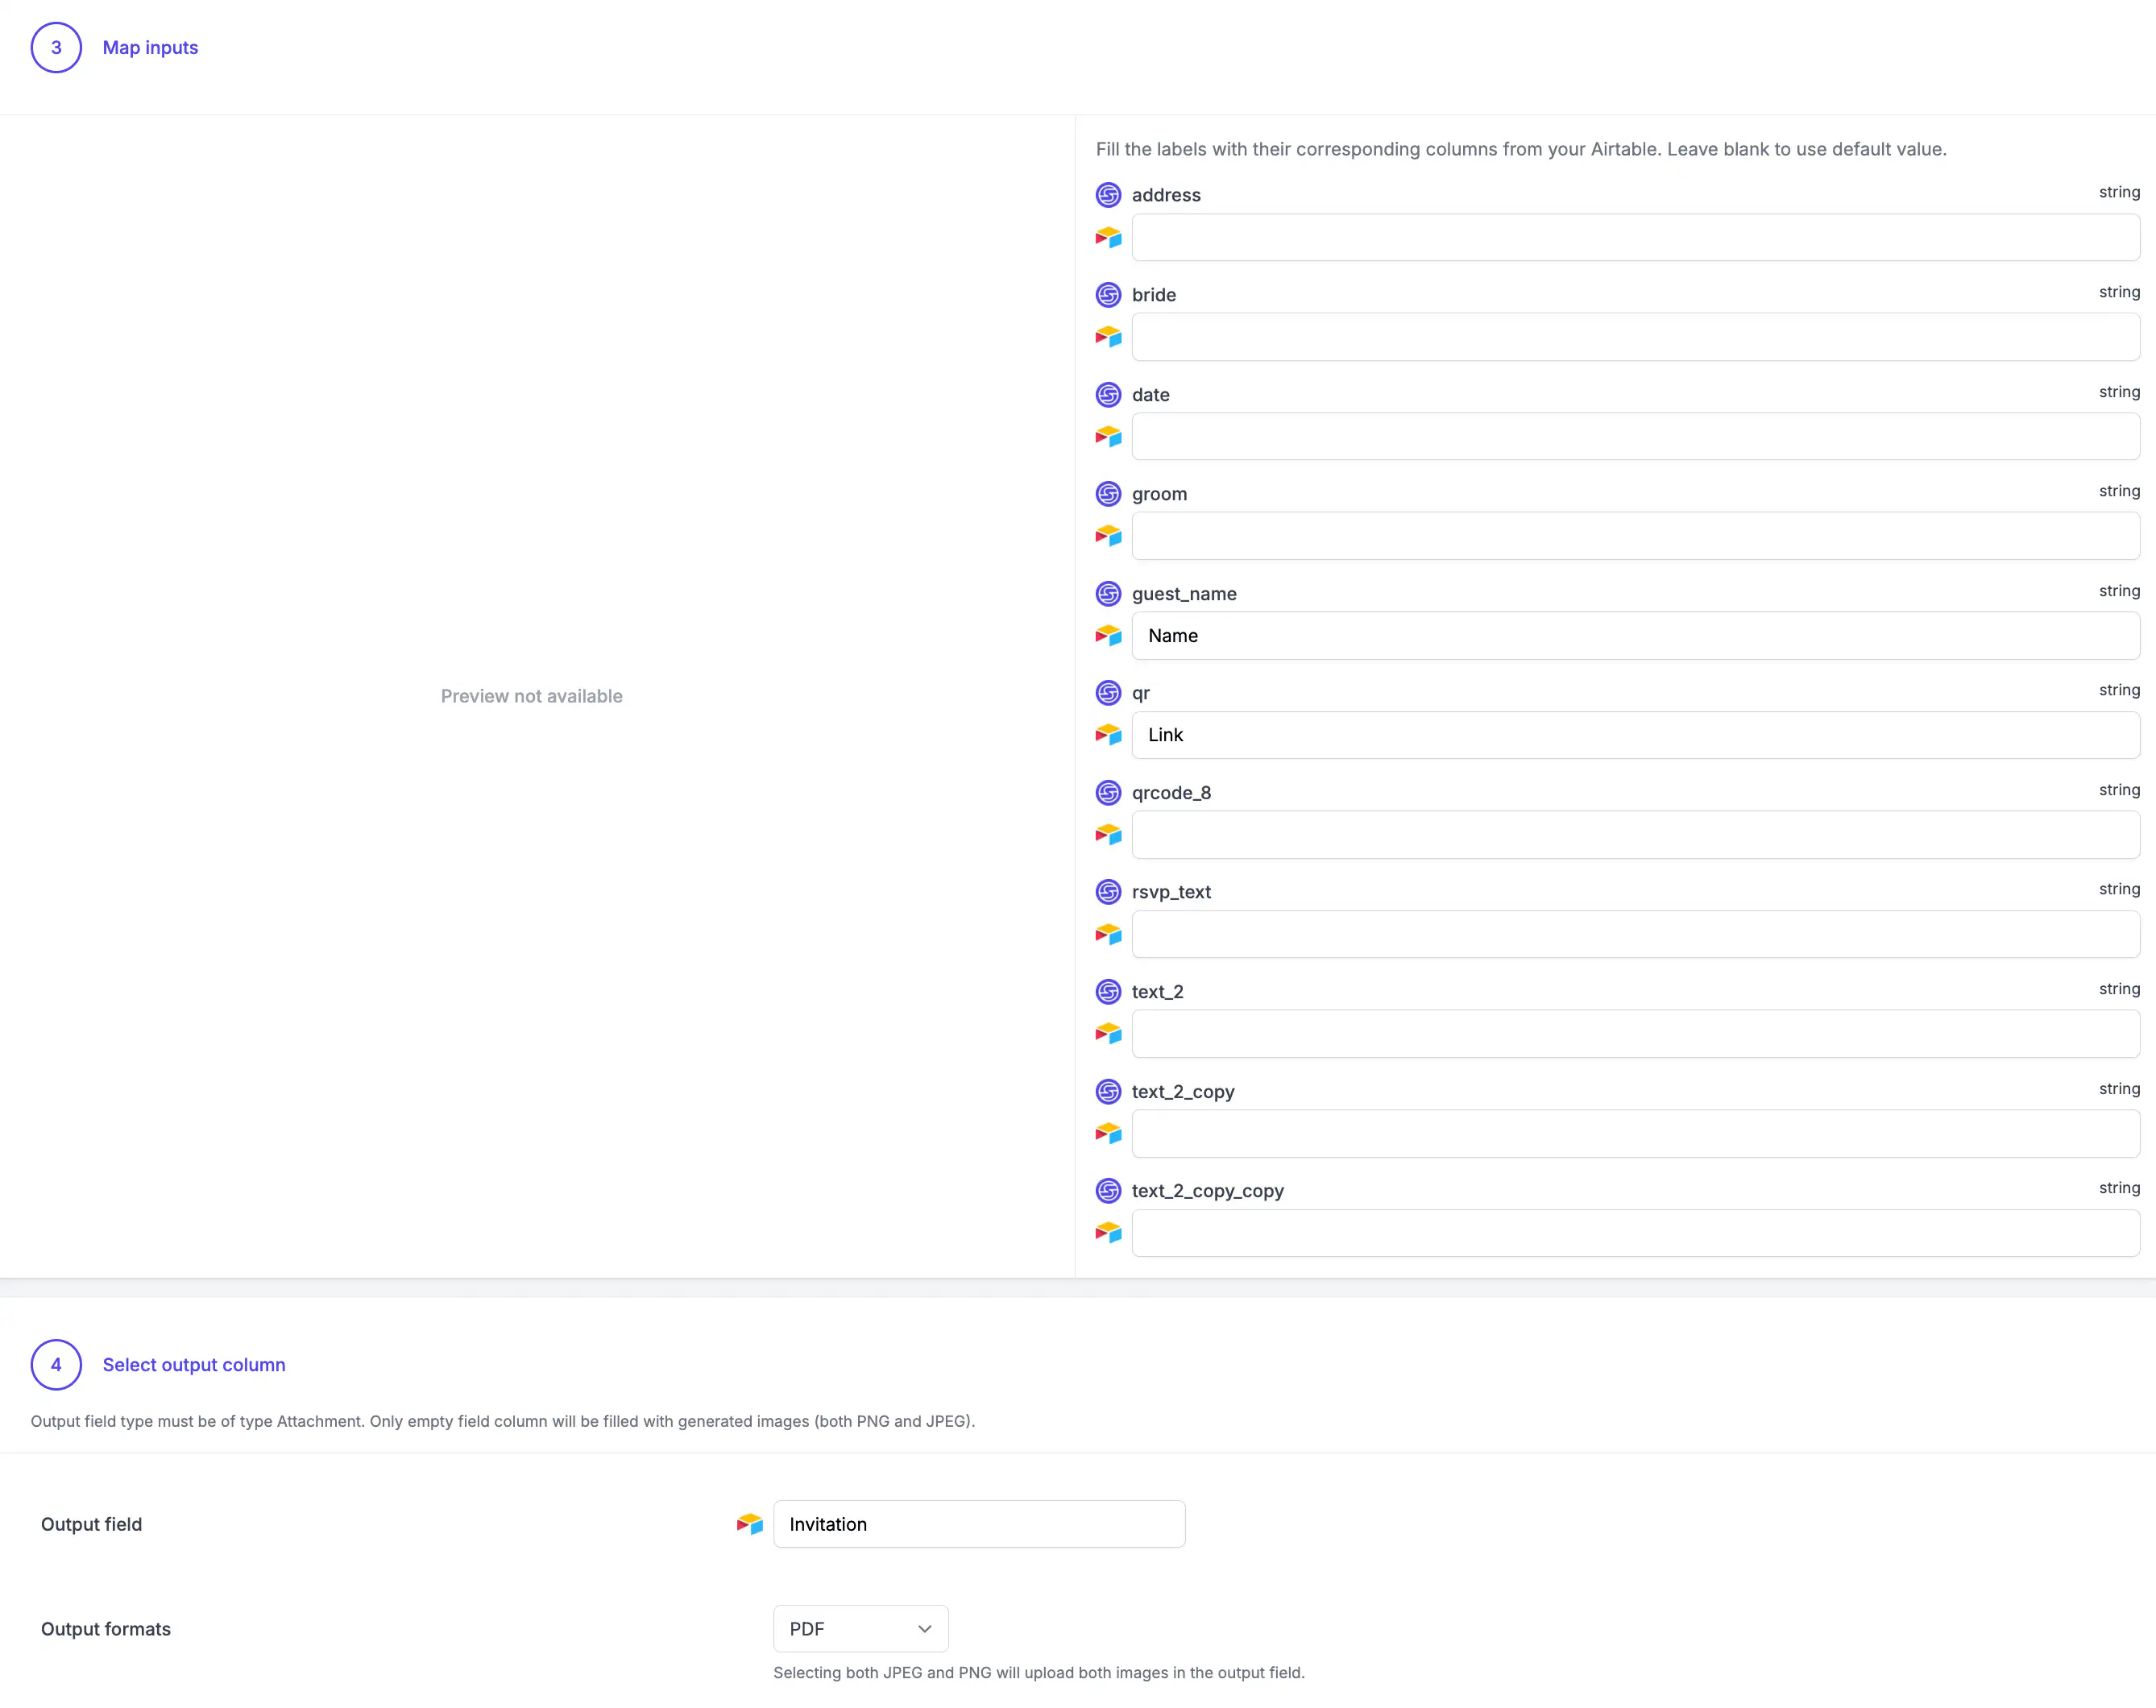The height and width of the screenshot is (1708, 2156).
Task: Click the Airtable icon beside Link input
Action: 1108,735
